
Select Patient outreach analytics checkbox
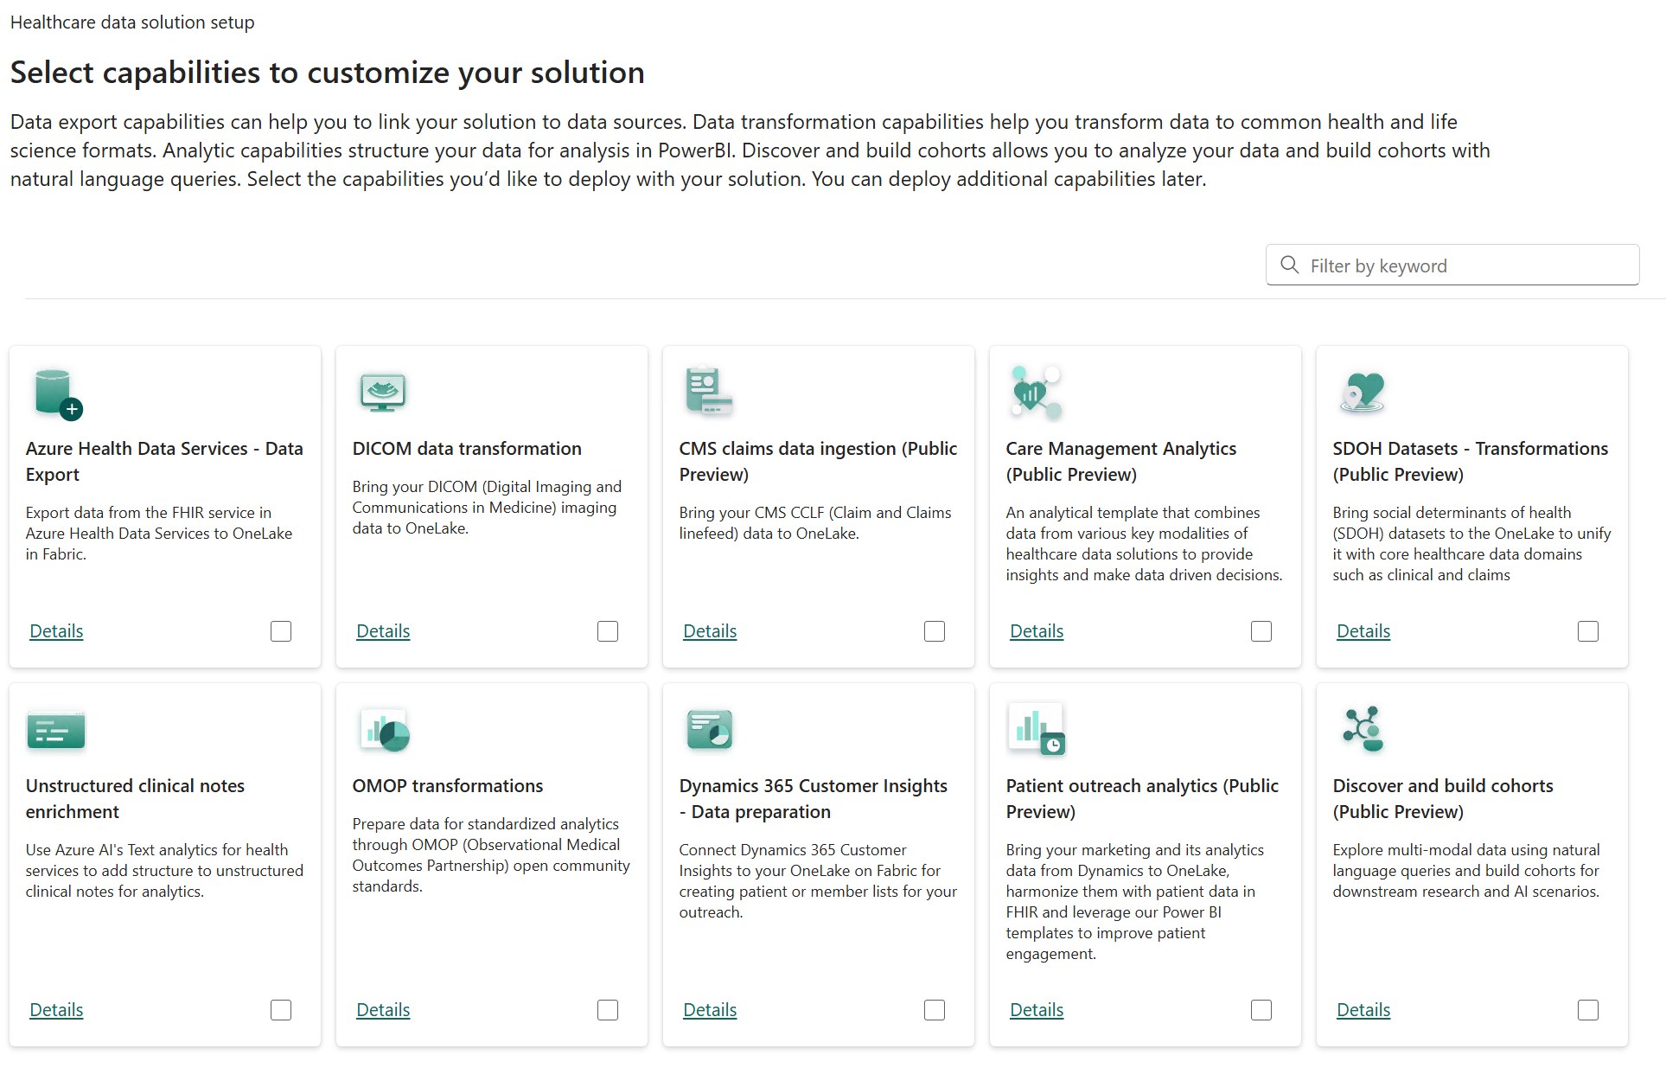[x=1261, y=1010]
